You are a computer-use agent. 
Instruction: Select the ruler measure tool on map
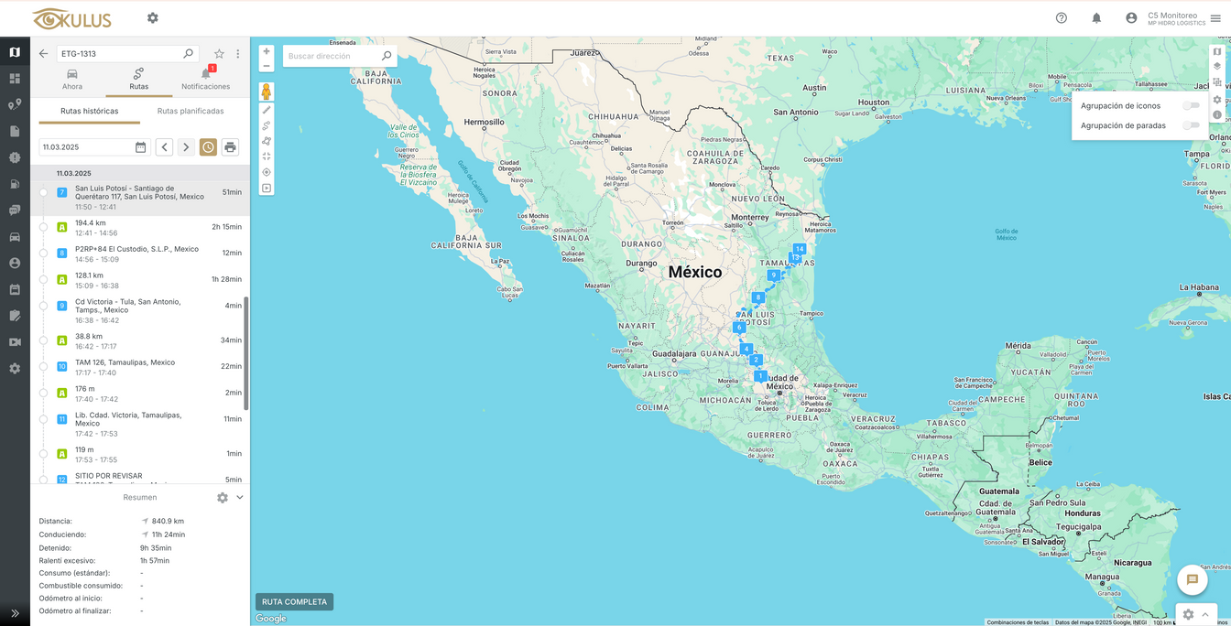pyautogui.click(x=267, y=110)
